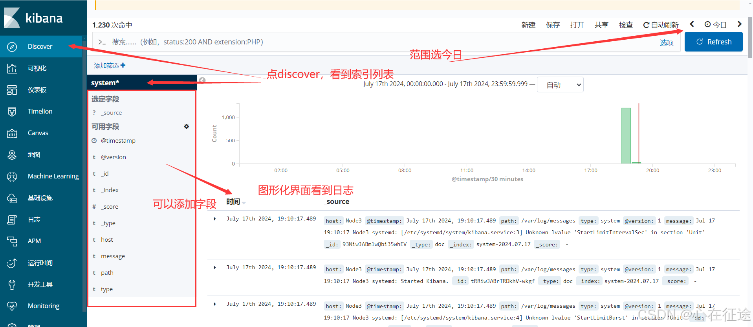Open the interval dropdown showing 自动
The image size is (753, 327).
pyautogui.click(x=560, y=85)
